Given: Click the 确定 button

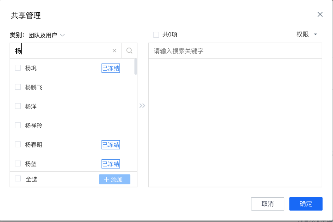Looking at the screenshot, I should click(306, 204).
